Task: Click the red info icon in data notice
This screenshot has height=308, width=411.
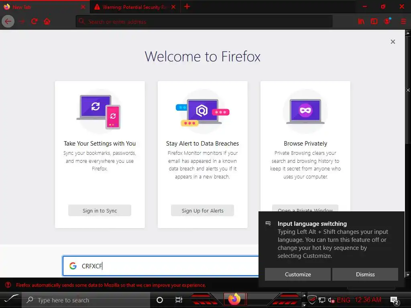Action: [x=8, y=285]
